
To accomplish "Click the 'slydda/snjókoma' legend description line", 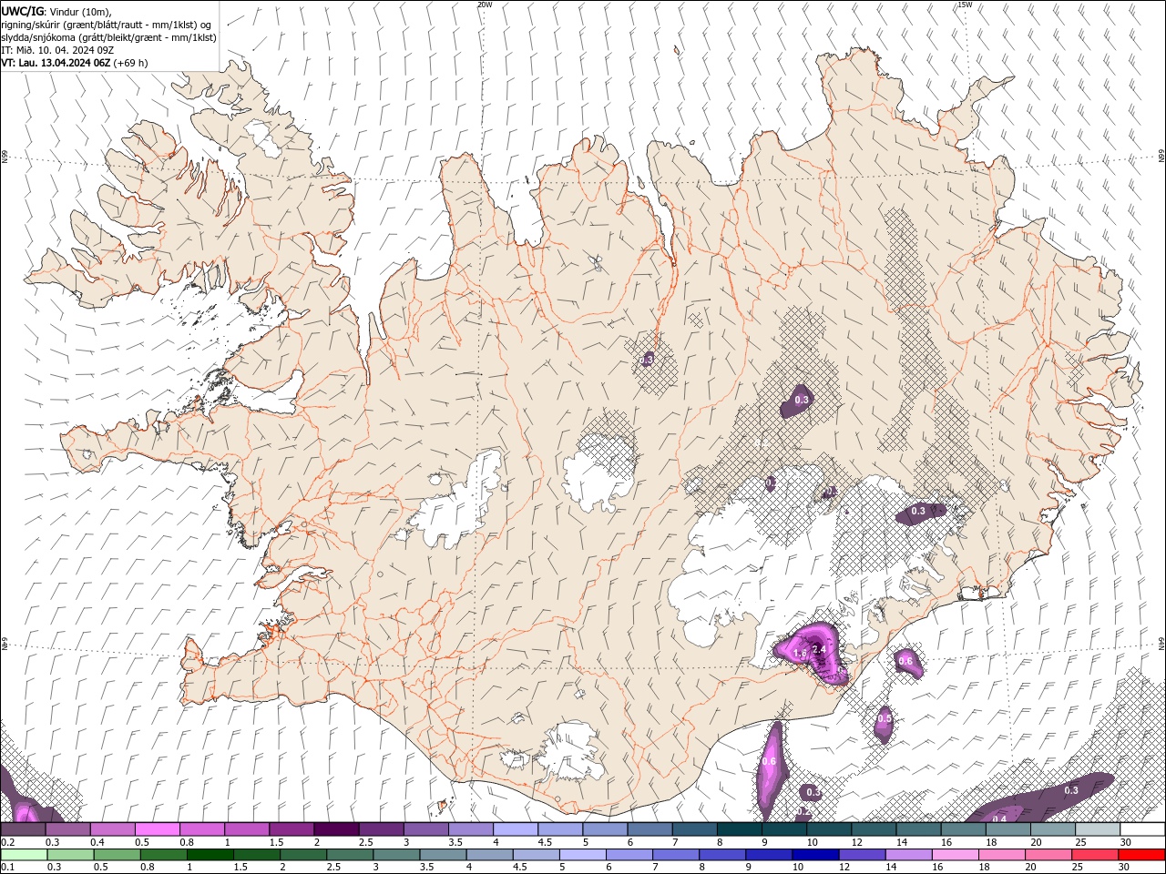I will pyautogui.click(x=109, y=37).
